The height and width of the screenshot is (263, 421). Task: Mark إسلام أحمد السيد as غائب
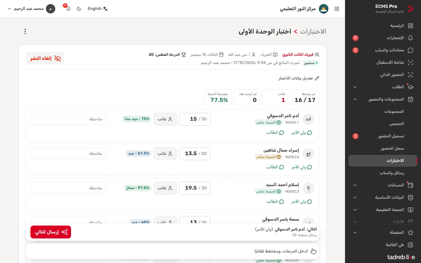(165, 188)
